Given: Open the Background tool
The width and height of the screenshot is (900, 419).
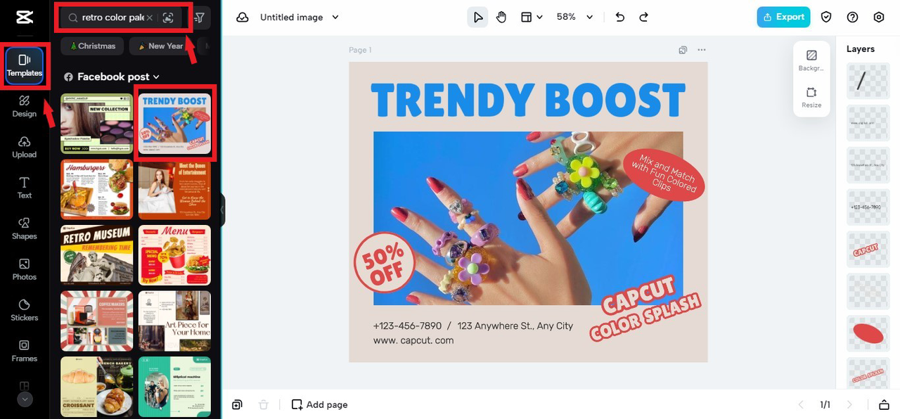Looking at the screenshot, I should pos(811,60).
